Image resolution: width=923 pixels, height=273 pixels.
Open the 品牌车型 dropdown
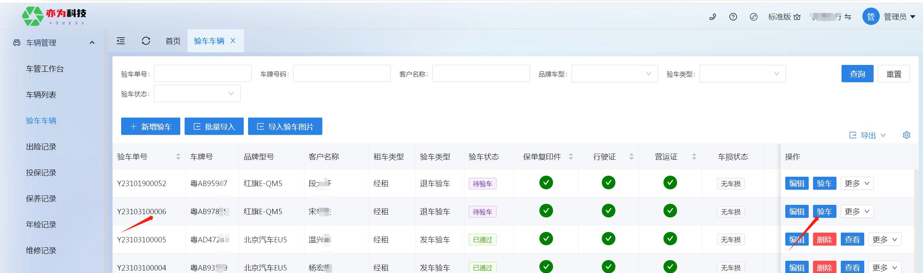pos(614,74)
